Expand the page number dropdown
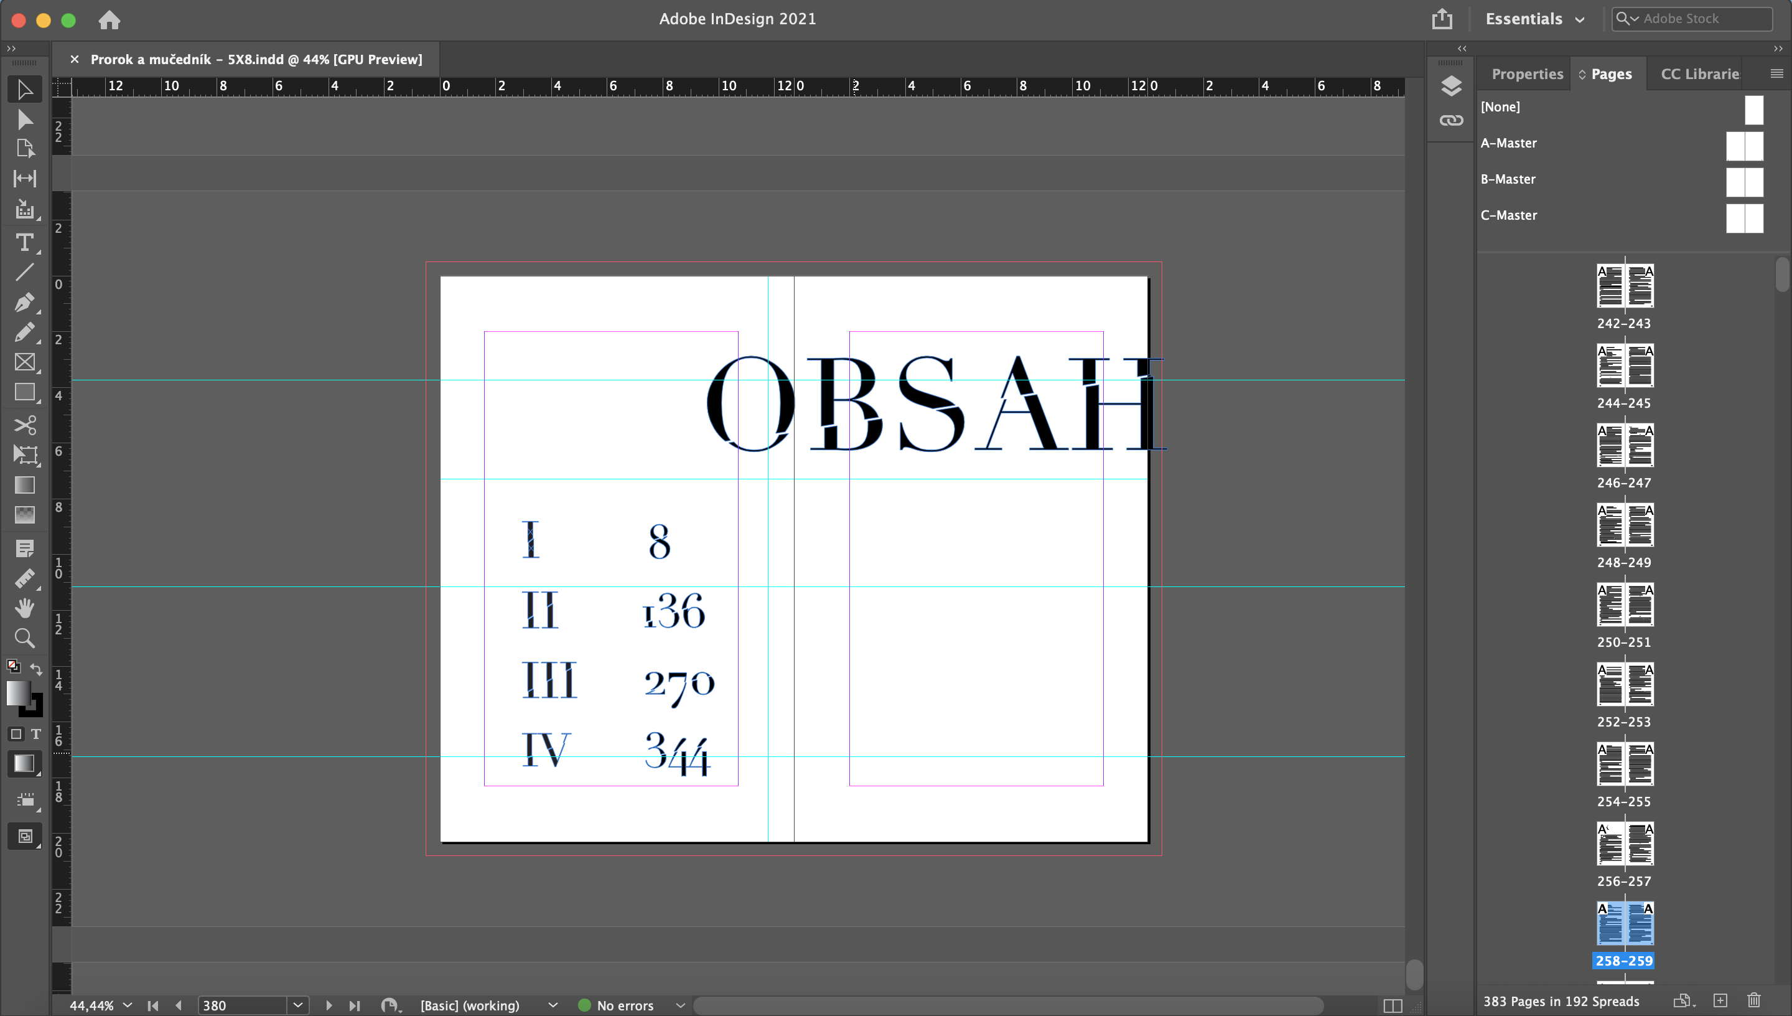1792x1016 pixels. tap(298, 1005)
